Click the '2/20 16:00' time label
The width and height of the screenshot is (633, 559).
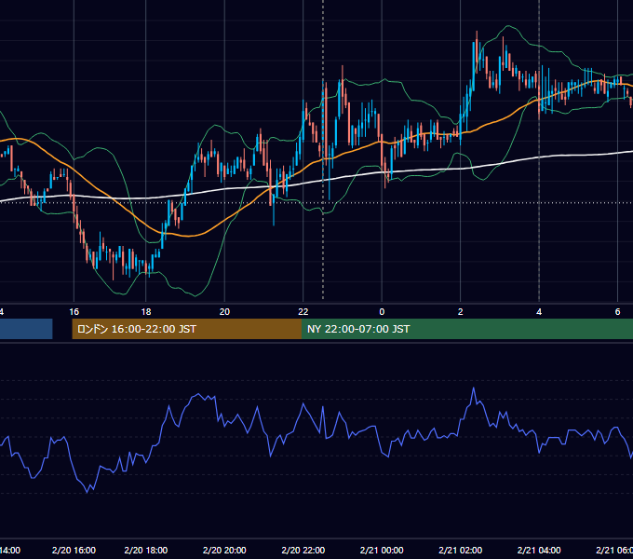[74, 550]
